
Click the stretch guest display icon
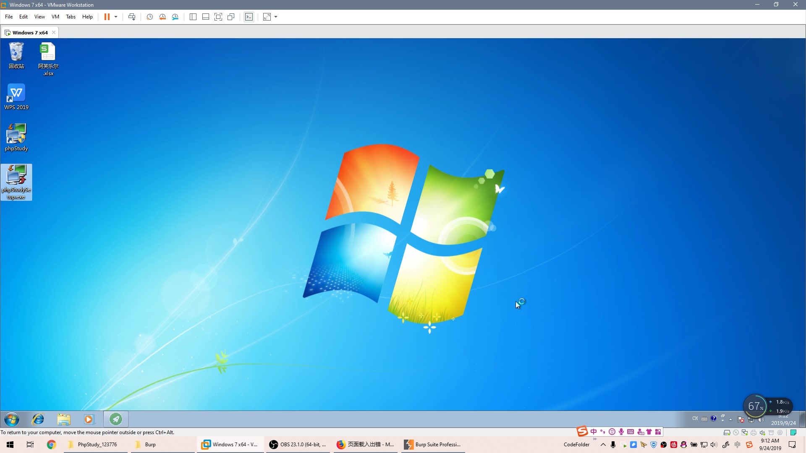coord(267,17)
